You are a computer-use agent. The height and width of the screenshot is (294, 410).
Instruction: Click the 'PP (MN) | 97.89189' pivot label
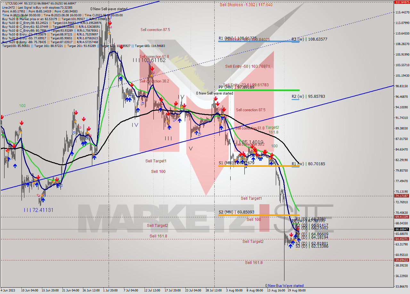pyautogui.click(x=236, y=87)
